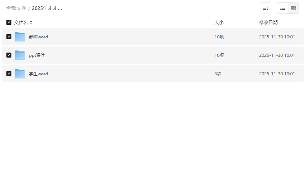
Task: Click the 3项 size entry
Action: pyautogui.click(x=218, y=74)
